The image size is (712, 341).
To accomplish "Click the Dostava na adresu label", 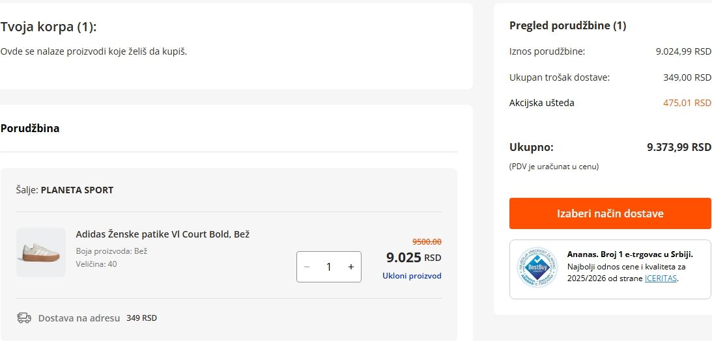I will (x=79, y=318).
